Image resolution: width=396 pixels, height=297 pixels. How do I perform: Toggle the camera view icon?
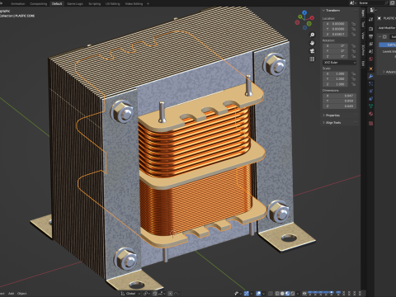312,51
